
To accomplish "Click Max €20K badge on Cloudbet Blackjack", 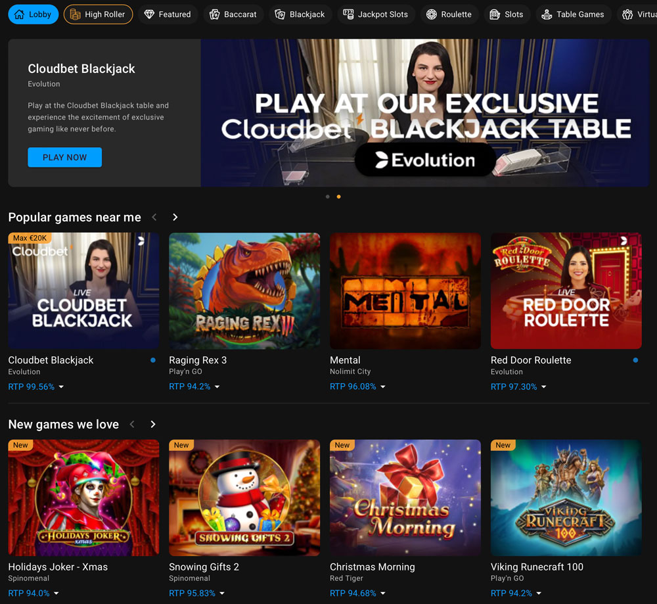I will (30, 238).
